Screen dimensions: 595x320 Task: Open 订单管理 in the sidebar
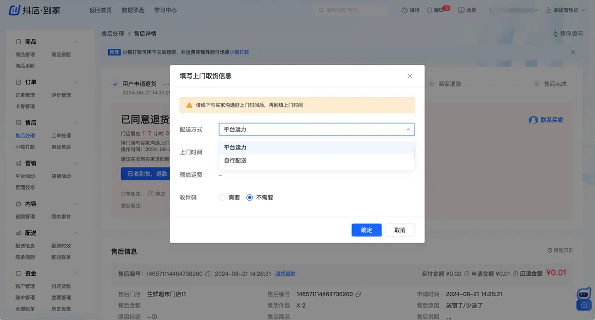click(25, 95)
